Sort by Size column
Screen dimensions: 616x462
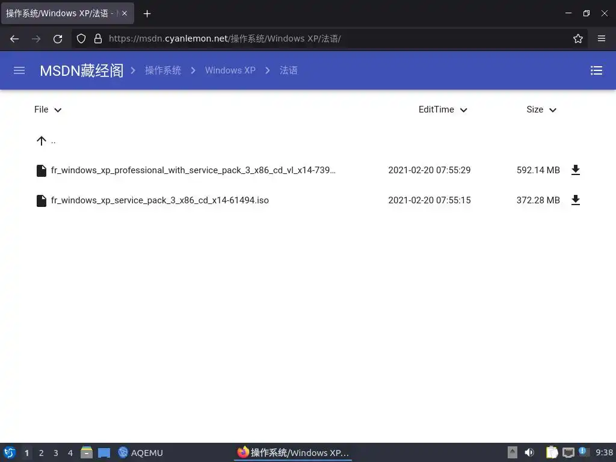coord(541,109)
